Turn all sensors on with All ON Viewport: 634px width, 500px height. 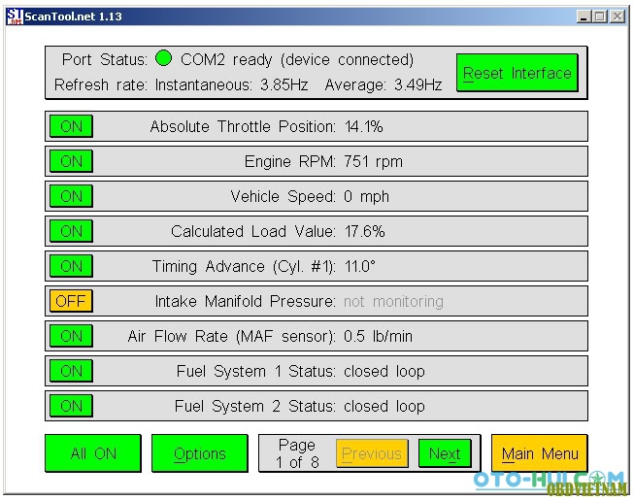pos(93,453)
